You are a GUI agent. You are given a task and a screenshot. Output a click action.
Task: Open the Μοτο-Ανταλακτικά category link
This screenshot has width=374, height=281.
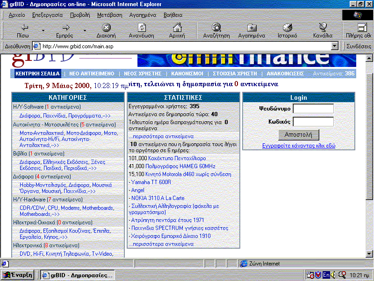(x=42, y=133)
